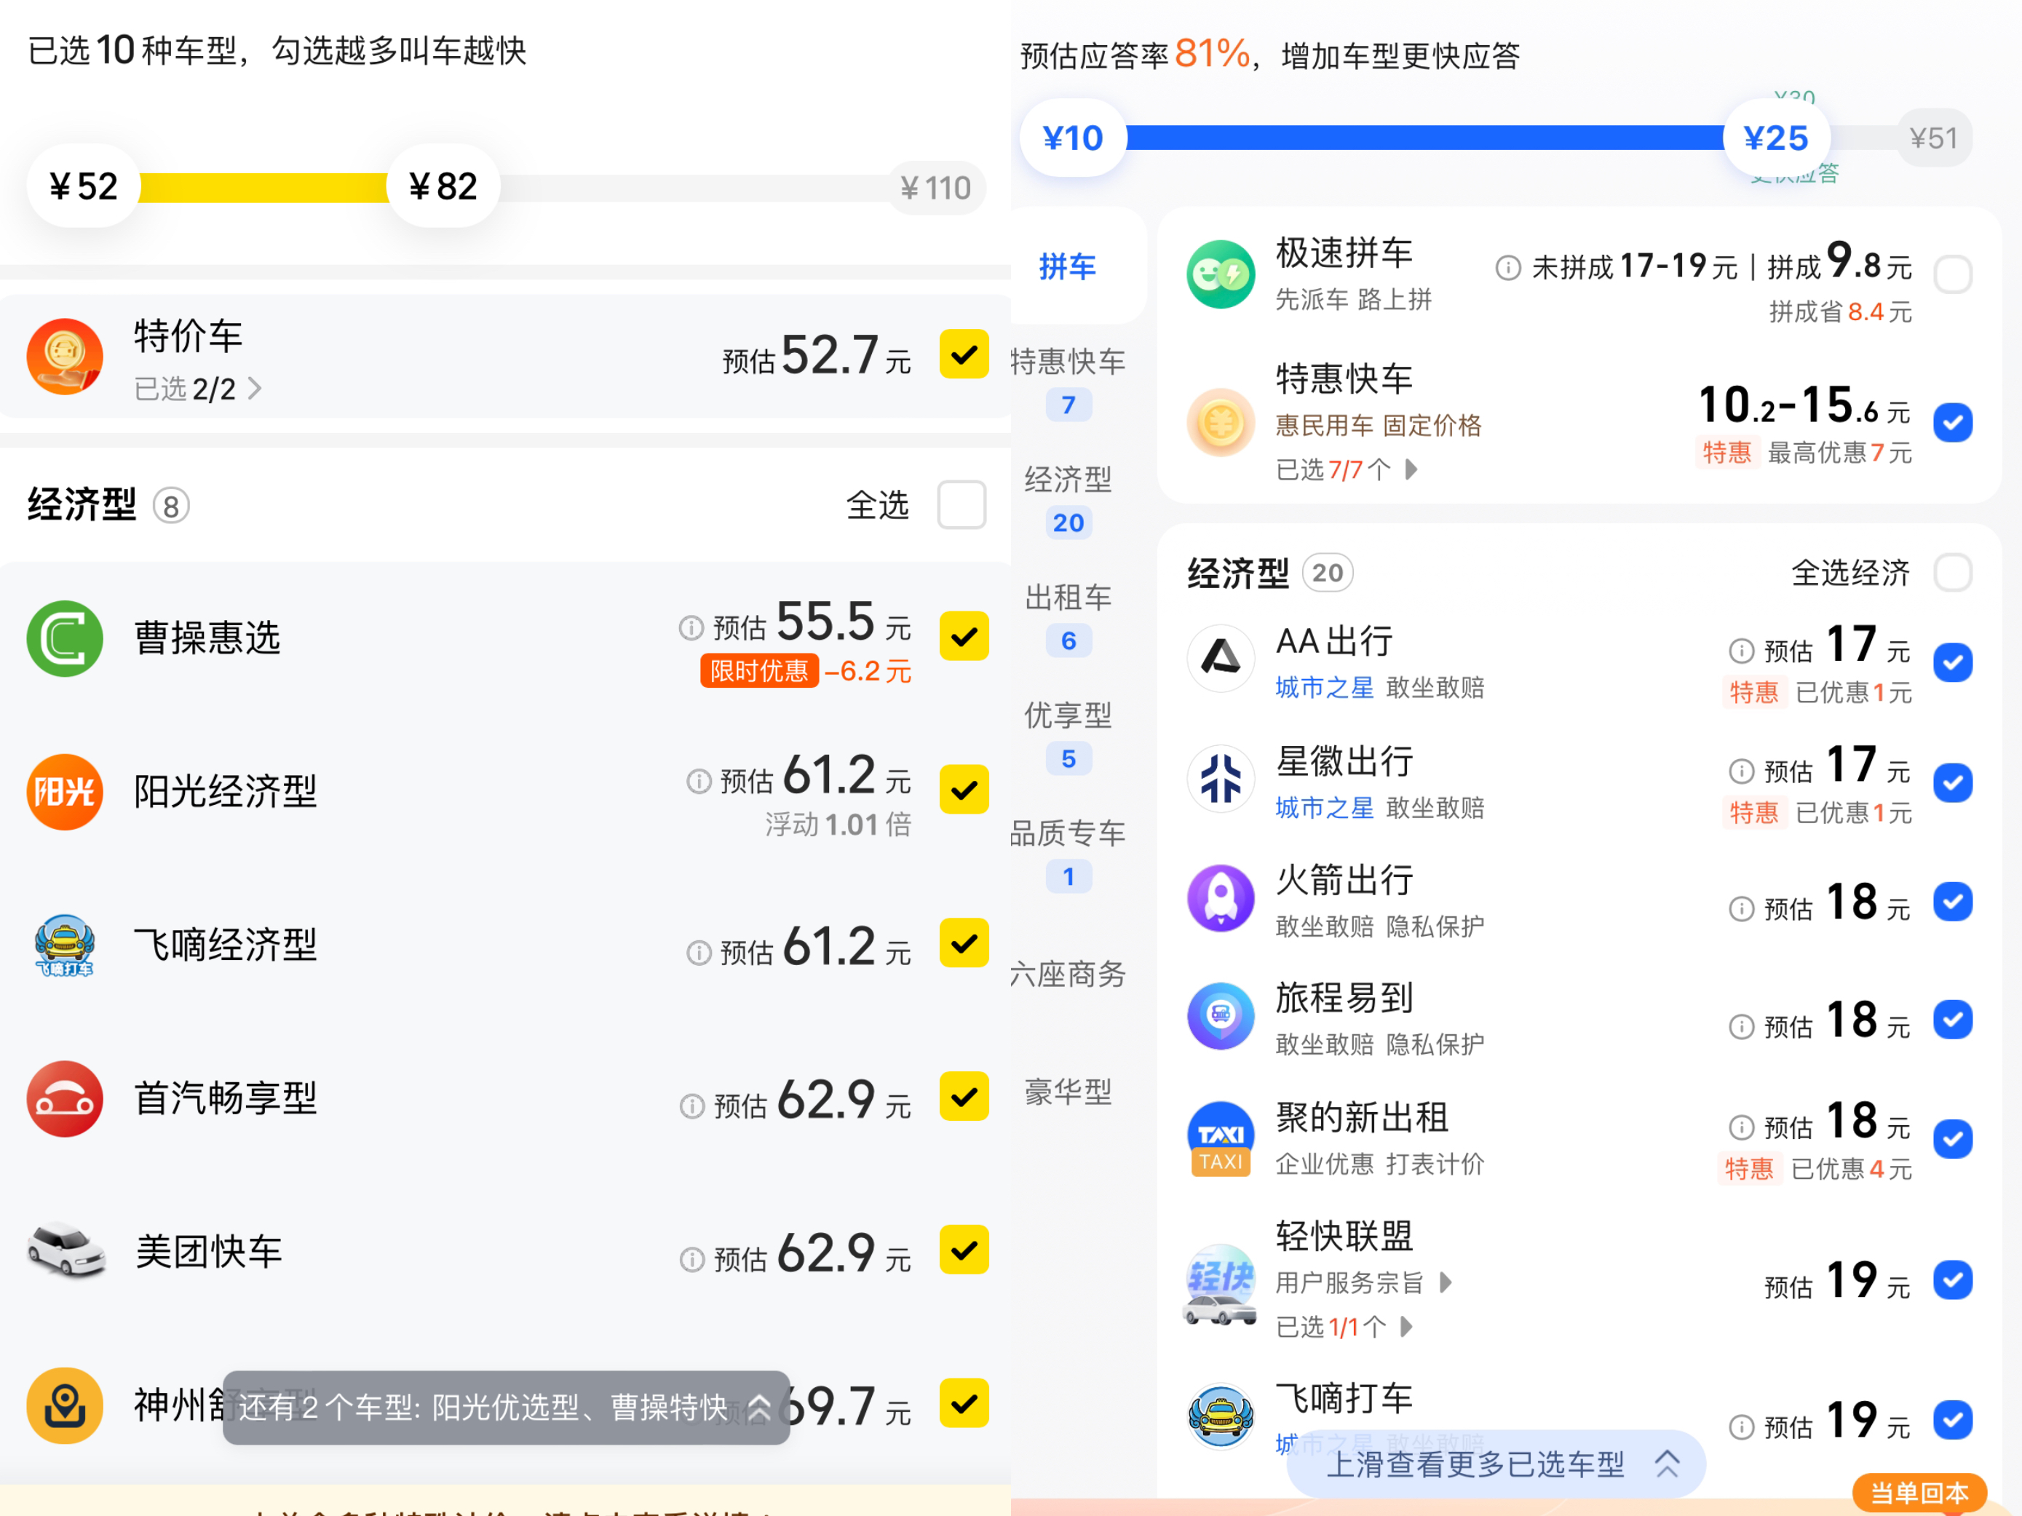Tap the ¥10 blue slider start handle
The width and height of the screenshot is (2022, 1516).
1073,138
